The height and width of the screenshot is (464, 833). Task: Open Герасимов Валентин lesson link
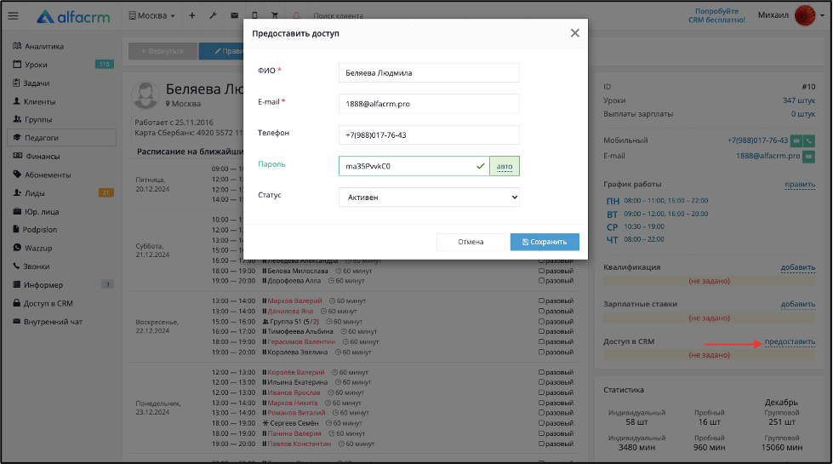click(301, 341)
